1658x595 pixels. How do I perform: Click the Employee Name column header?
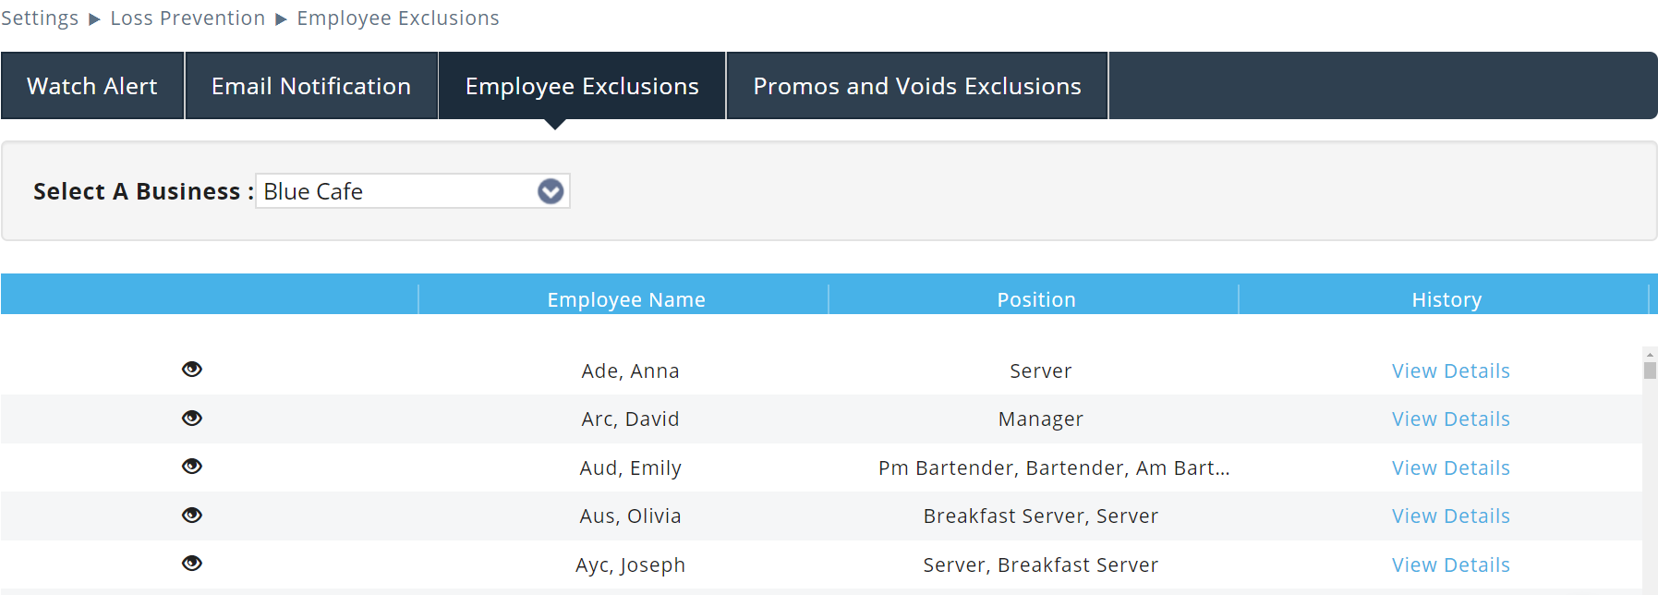pos(625,299)
